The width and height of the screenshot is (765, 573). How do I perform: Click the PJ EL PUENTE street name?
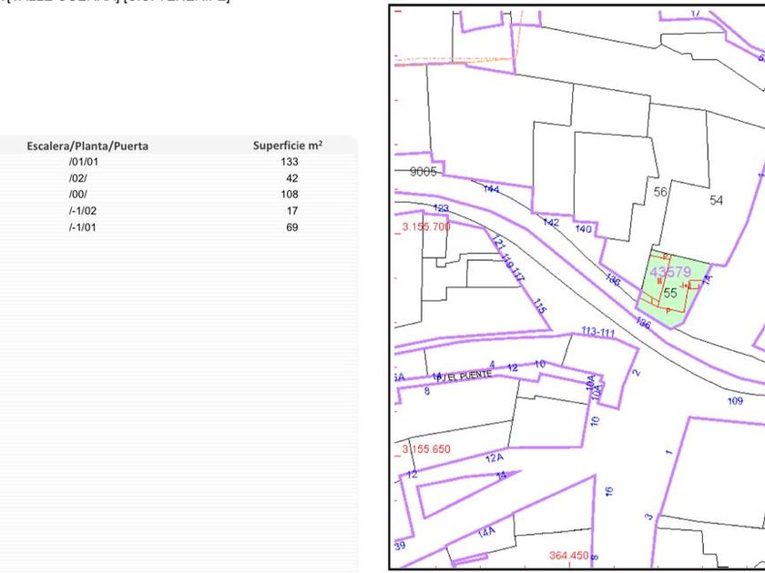pyautogui.click(x=464, y=377)
